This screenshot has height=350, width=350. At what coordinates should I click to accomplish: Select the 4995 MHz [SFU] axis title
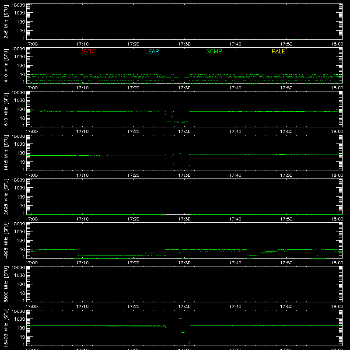tap(6, 240)
